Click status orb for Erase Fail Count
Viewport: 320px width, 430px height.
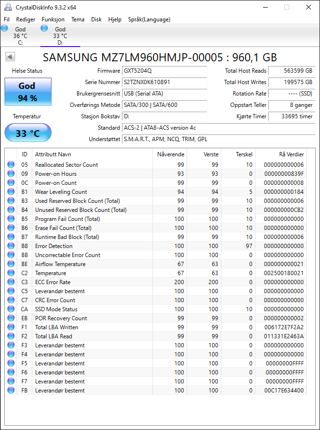[11, 228]
